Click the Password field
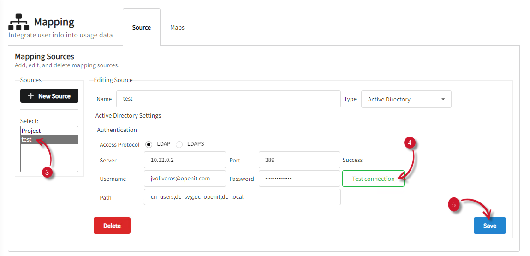 [x=299, y=179]
